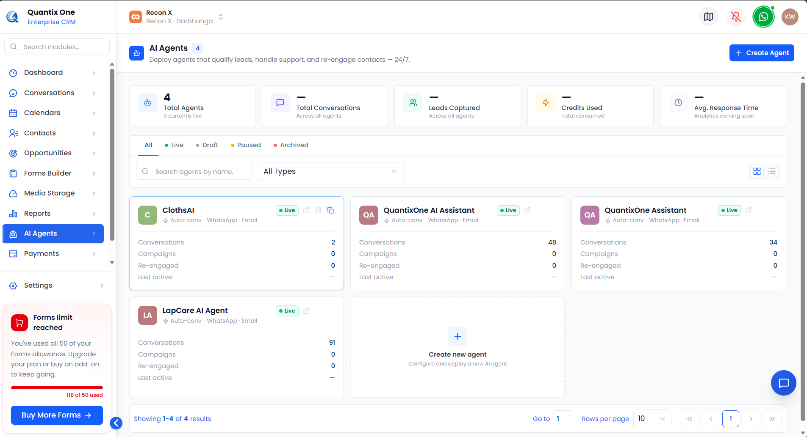
Task: Expand the Recon X workspace switcher
Action: (x=221, y=17)
